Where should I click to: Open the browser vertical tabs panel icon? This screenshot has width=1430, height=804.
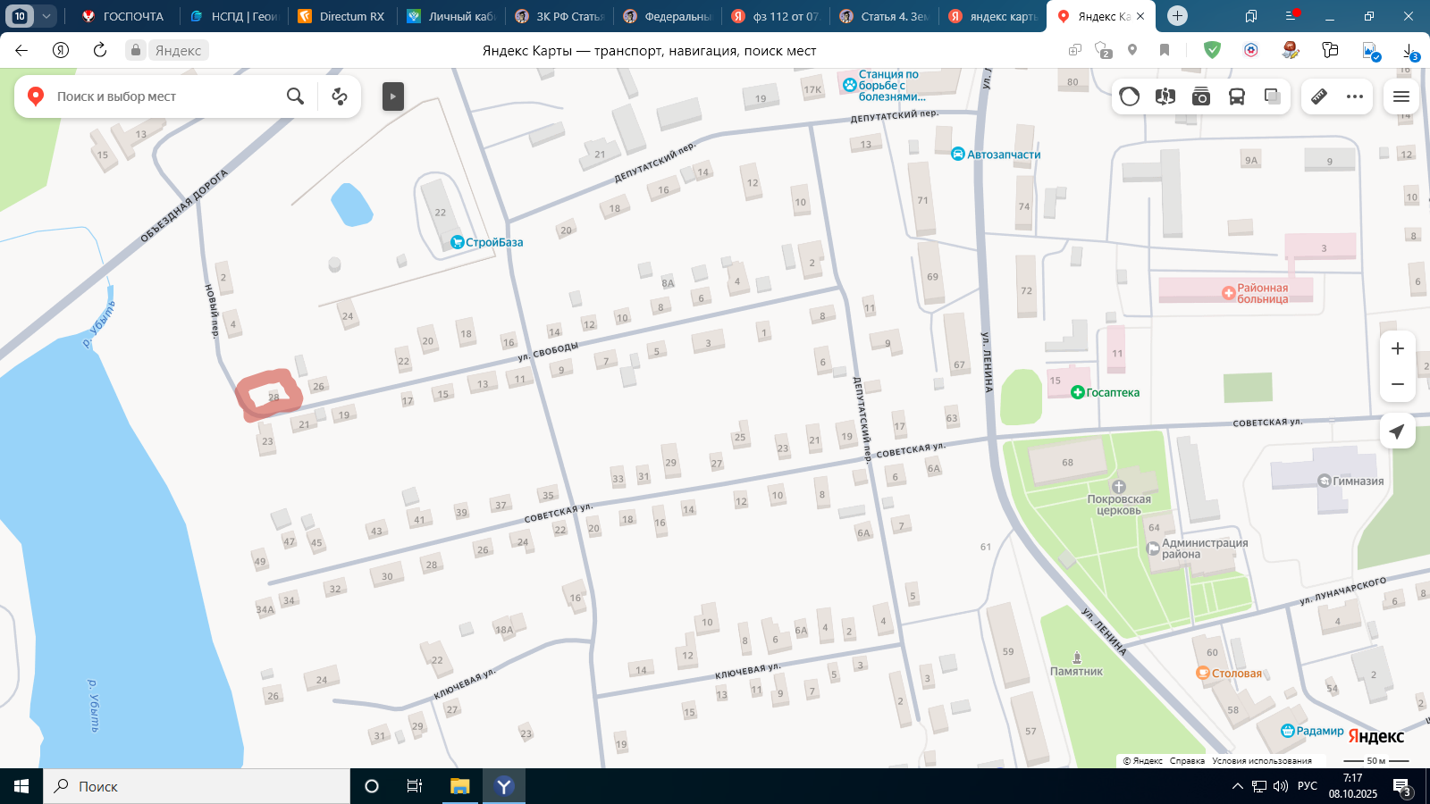coord(1251,16)
